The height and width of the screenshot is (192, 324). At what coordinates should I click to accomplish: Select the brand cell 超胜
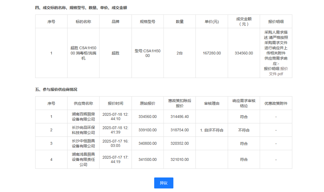tap(115, 53)
